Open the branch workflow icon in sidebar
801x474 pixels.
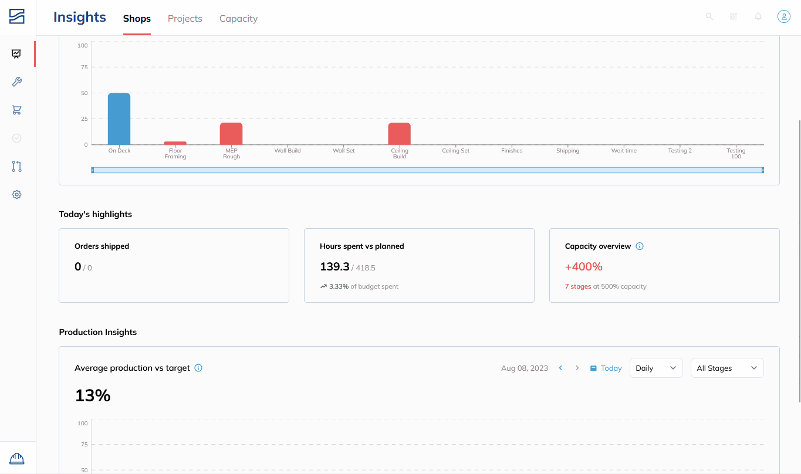pyautogui.click(x=16, y=167)
